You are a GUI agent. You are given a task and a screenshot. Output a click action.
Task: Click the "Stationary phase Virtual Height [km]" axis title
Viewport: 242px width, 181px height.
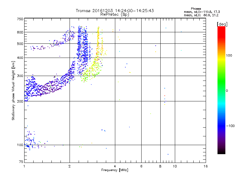pos(13,91)
